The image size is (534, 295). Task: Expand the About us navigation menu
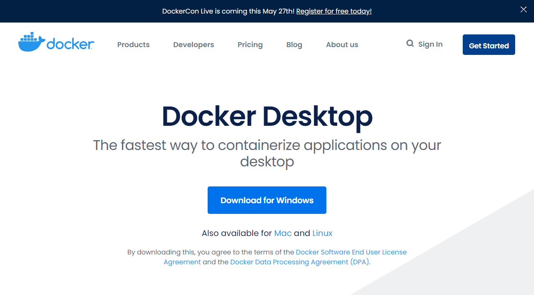coord(342,45)
